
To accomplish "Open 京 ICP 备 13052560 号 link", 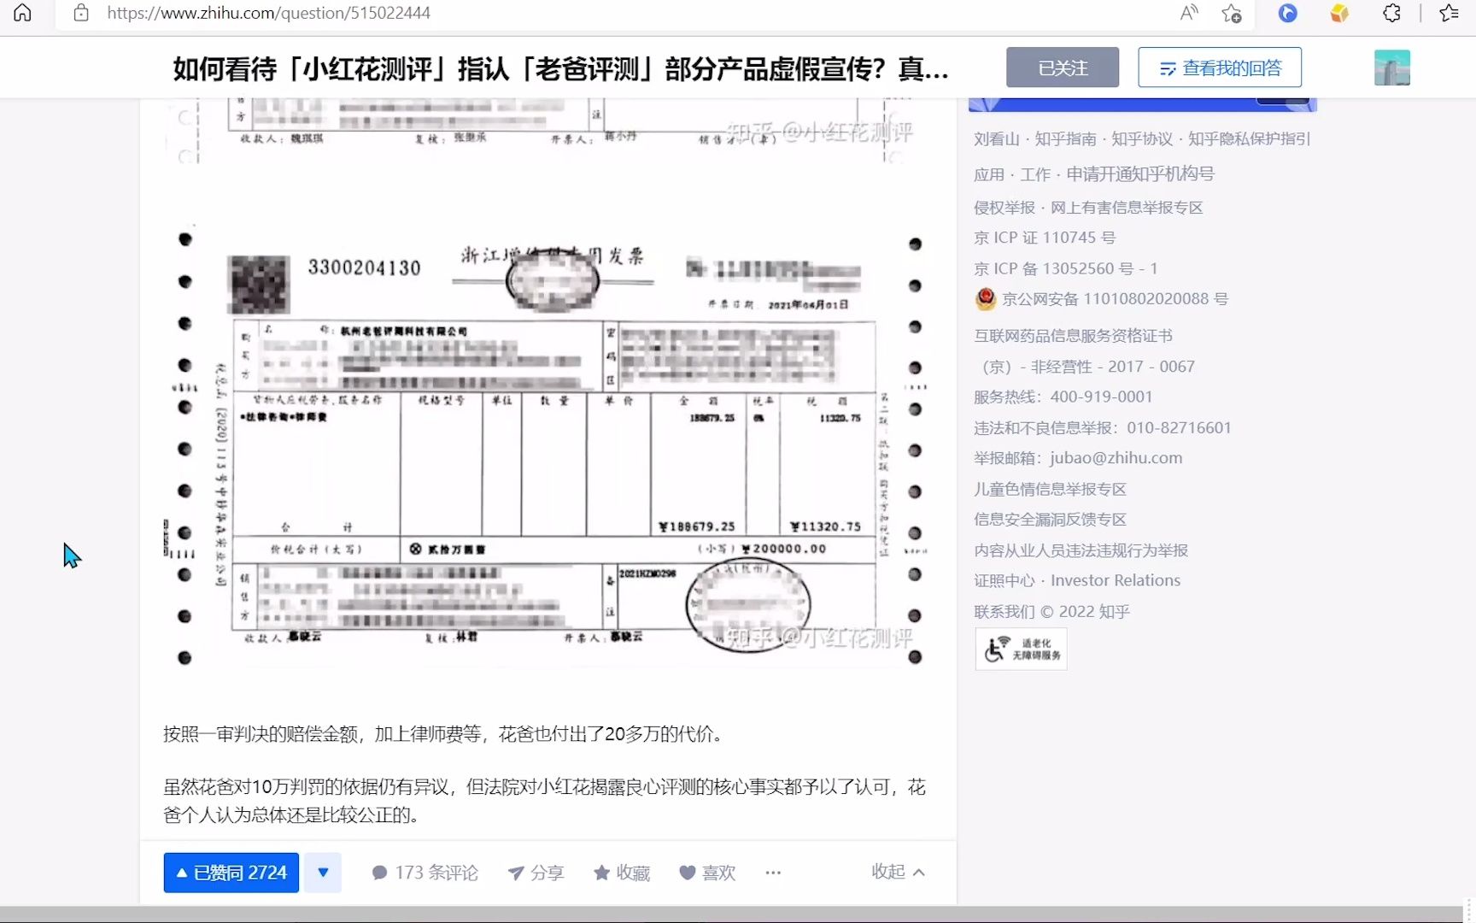I will [x=1066, y=268].
